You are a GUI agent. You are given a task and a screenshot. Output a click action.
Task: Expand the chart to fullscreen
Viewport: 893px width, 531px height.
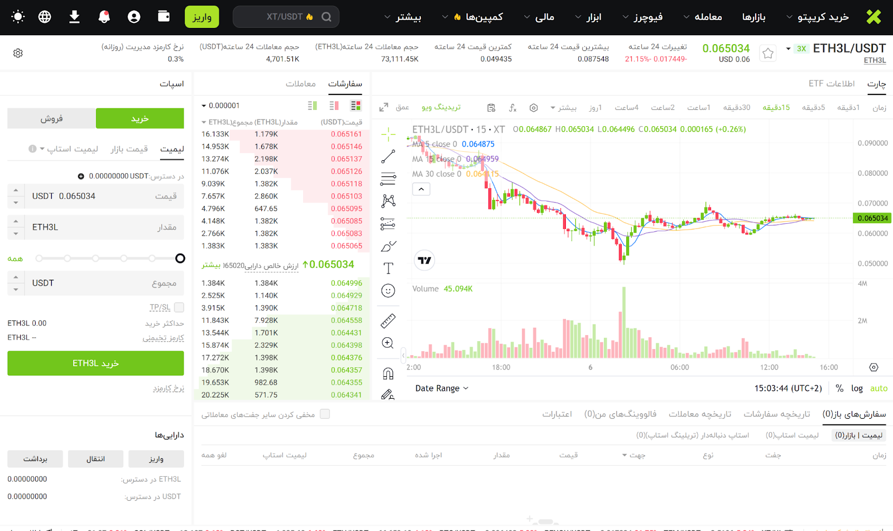click(383, 107)
